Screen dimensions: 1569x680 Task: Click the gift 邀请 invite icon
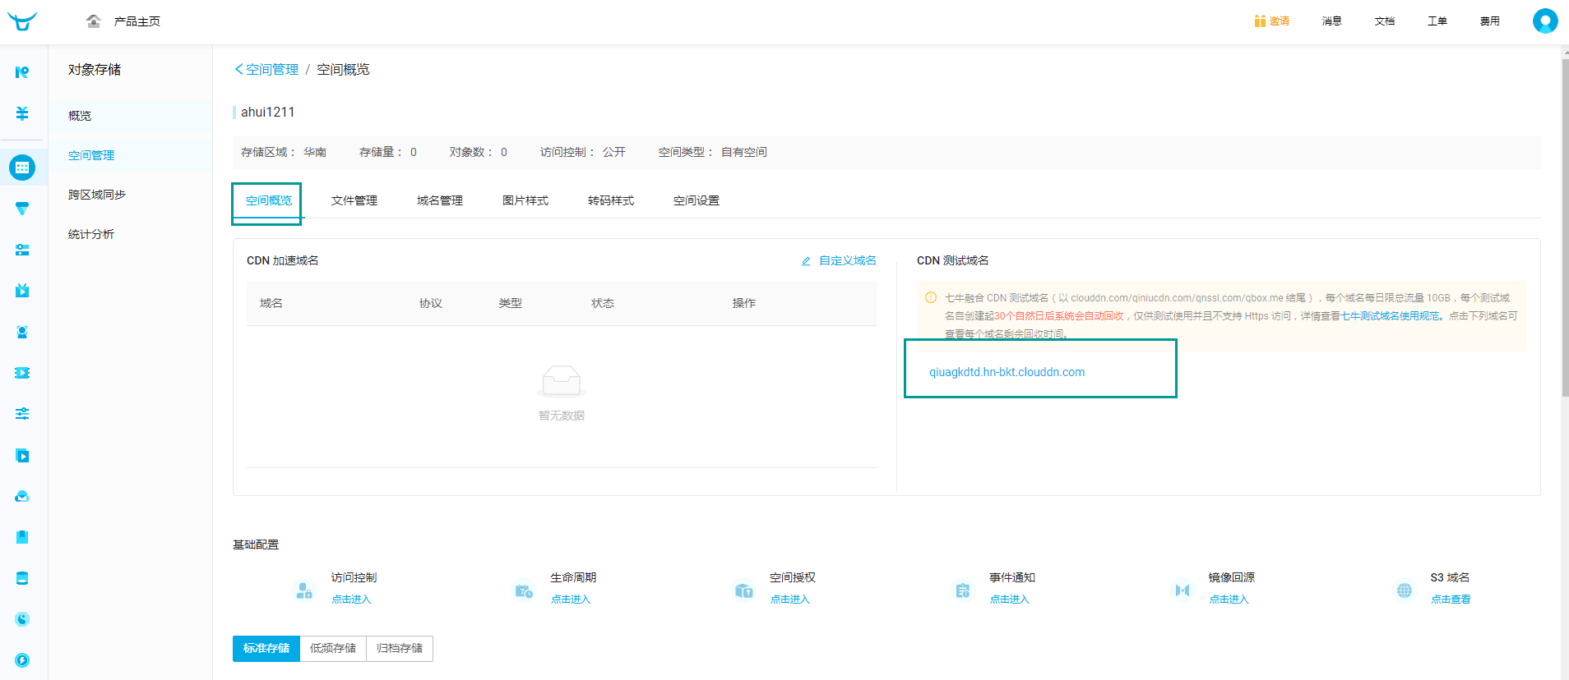click(1260, 21)
